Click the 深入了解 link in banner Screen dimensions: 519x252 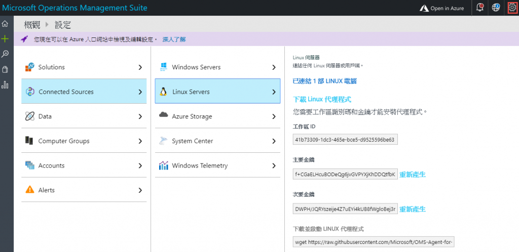(x=174, y=39)
